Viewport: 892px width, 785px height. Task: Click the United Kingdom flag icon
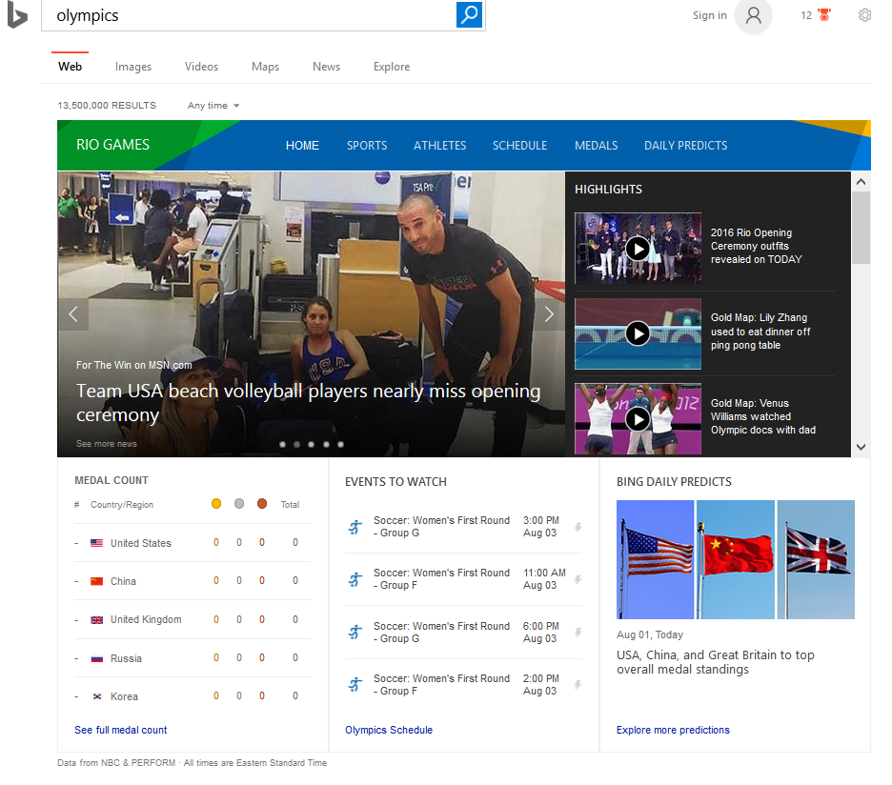click(x=96, y=619)
